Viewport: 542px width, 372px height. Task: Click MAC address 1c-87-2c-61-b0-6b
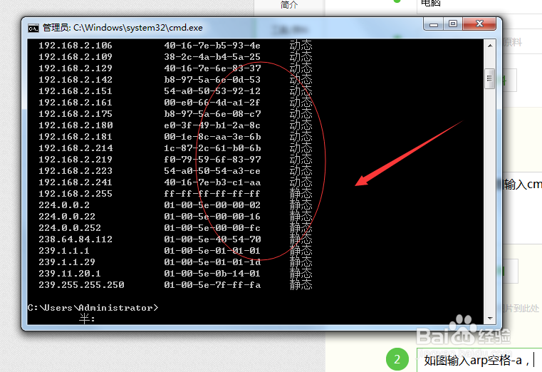(212, 148)
